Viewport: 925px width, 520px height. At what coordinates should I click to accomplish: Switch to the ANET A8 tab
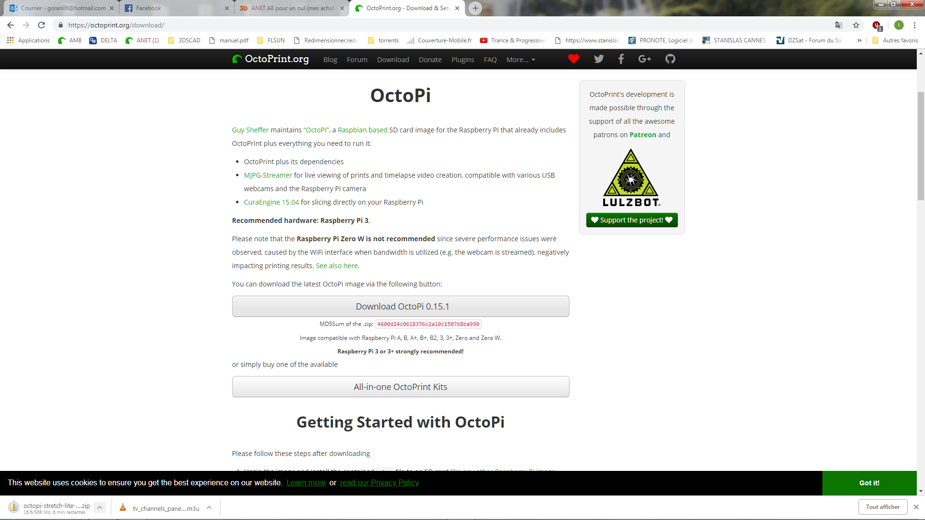click(291, 8)
